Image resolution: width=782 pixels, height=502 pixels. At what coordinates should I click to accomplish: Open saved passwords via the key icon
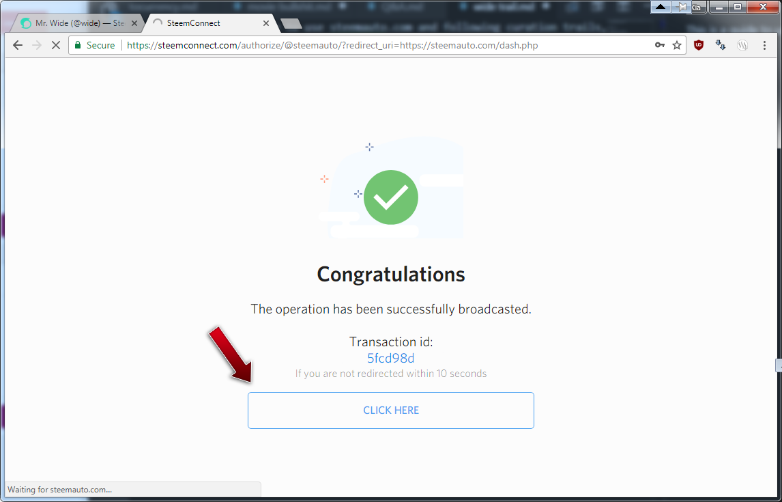[x=659, y=45]
